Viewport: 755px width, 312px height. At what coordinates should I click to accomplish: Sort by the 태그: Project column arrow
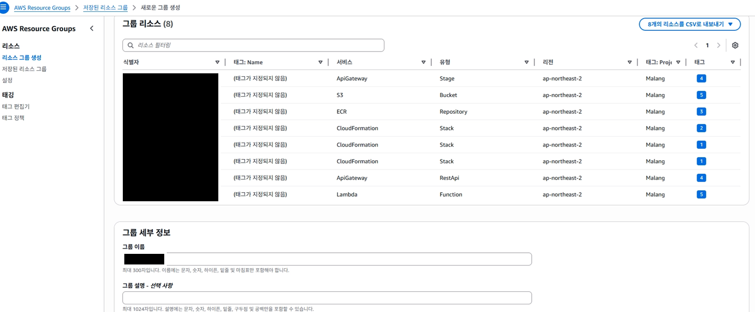click(x=678, y=62)
